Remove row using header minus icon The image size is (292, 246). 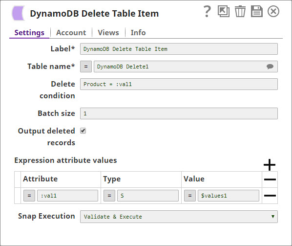pos(270,179)
